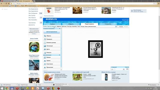Switch to the Открыть tab
This screenshot has width=160, height=90.
[71, 24]
